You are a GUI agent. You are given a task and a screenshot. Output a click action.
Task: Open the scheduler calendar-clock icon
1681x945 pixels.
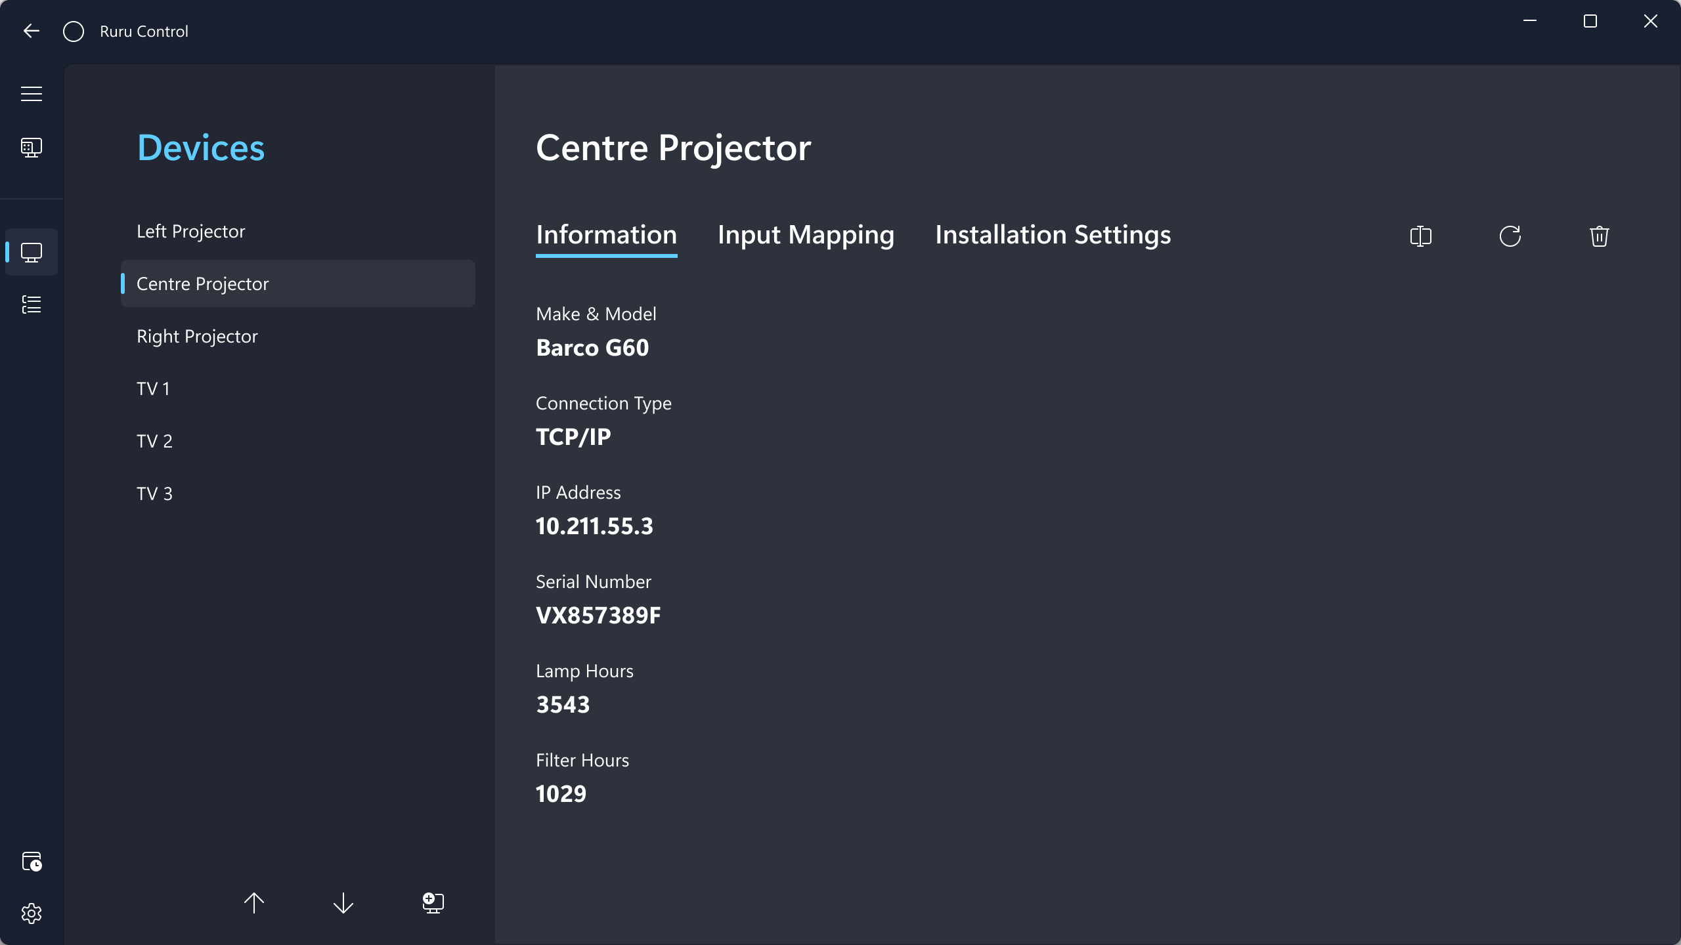tap(32, 861)
